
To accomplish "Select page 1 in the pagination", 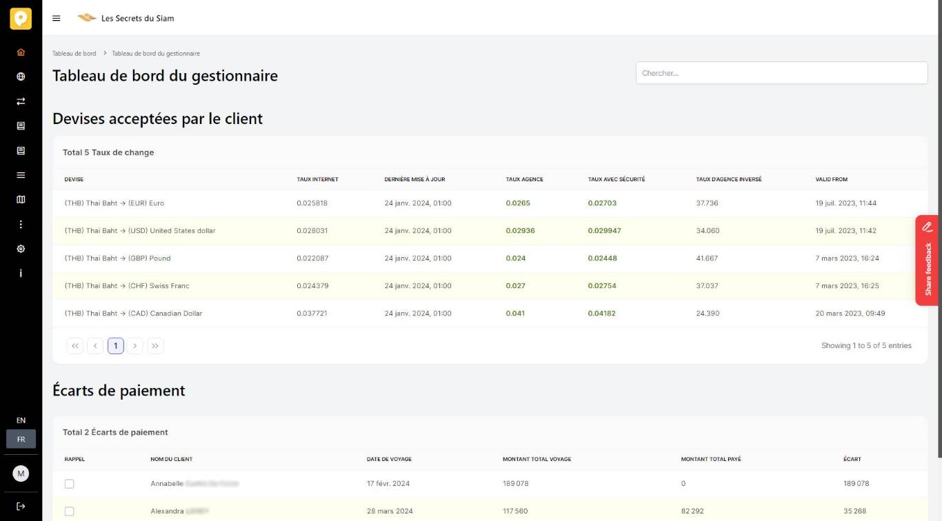I will [116, 346].
